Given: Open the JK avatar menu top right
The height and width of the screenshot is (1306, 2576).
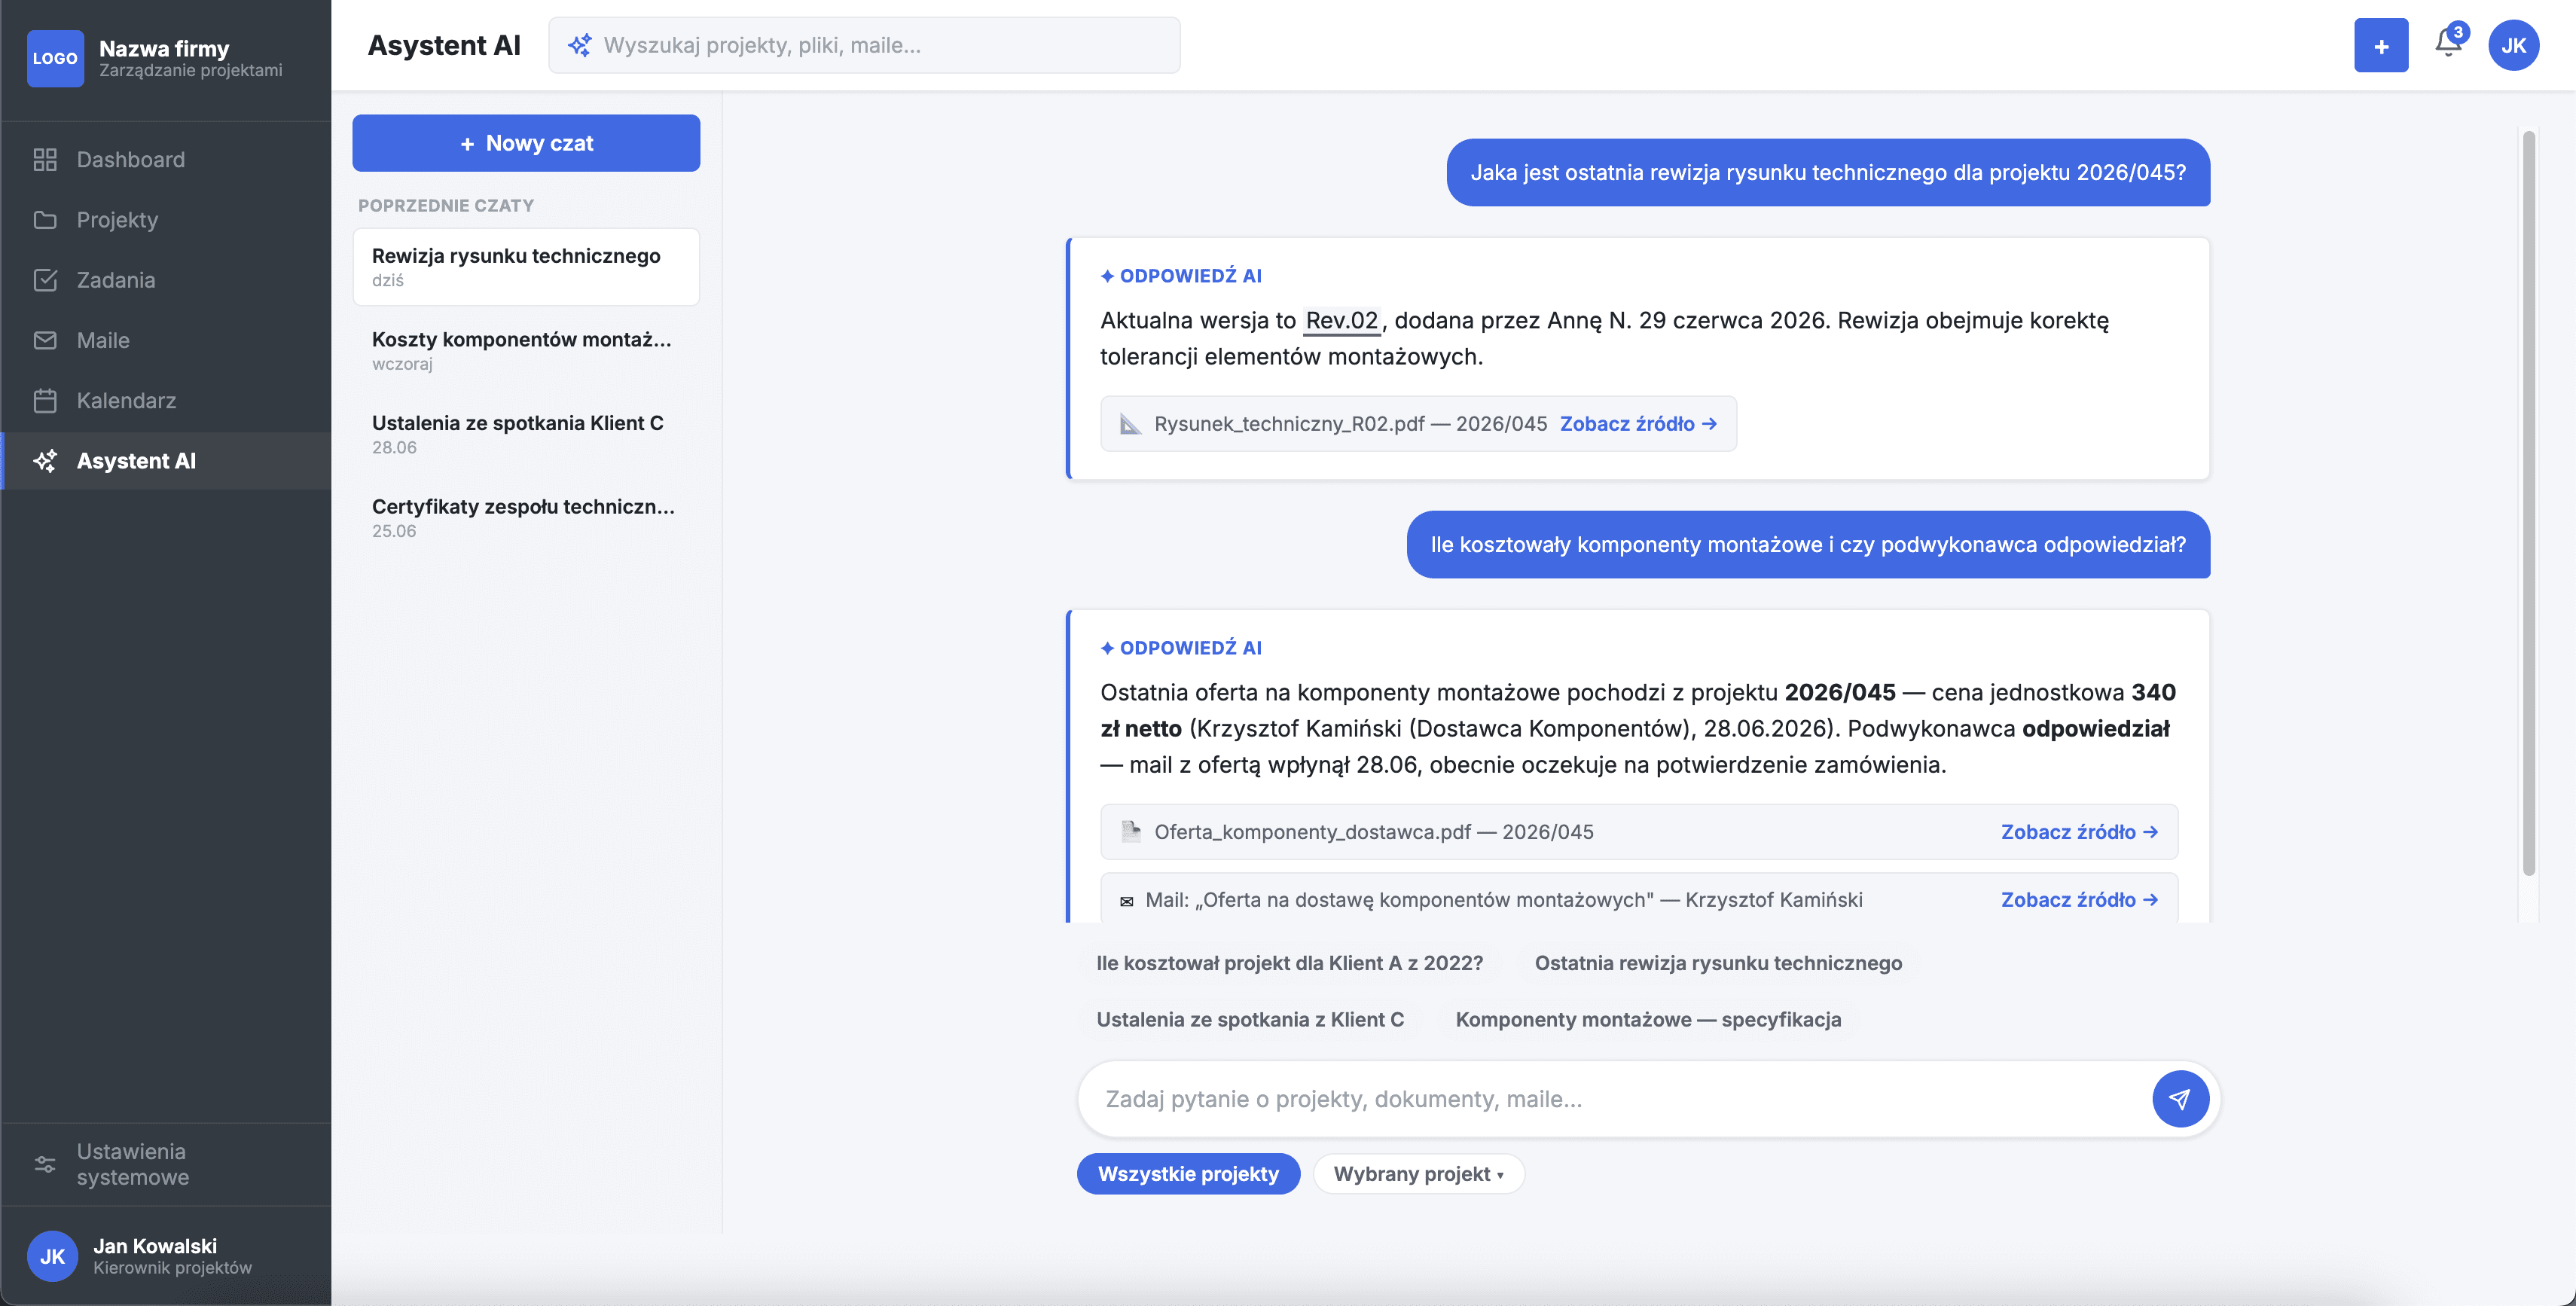Looking at the screenshot, I should [2513, 45].
